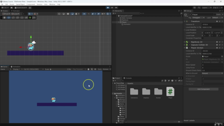Select the Rect transform tool
Viewport: 224px width, 126px height.
pyautogui.click(x=22, y=17)
